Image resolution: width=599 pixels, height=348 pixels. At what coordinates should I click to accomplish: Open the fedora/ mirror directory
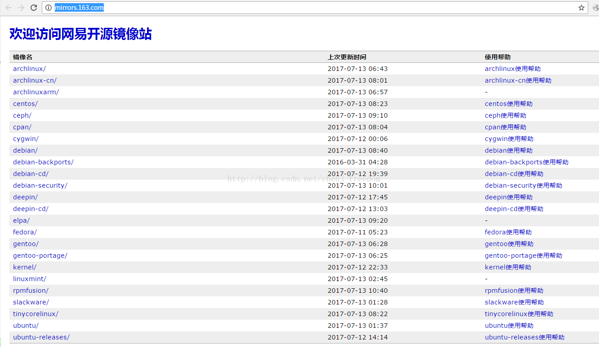(25, 232)
